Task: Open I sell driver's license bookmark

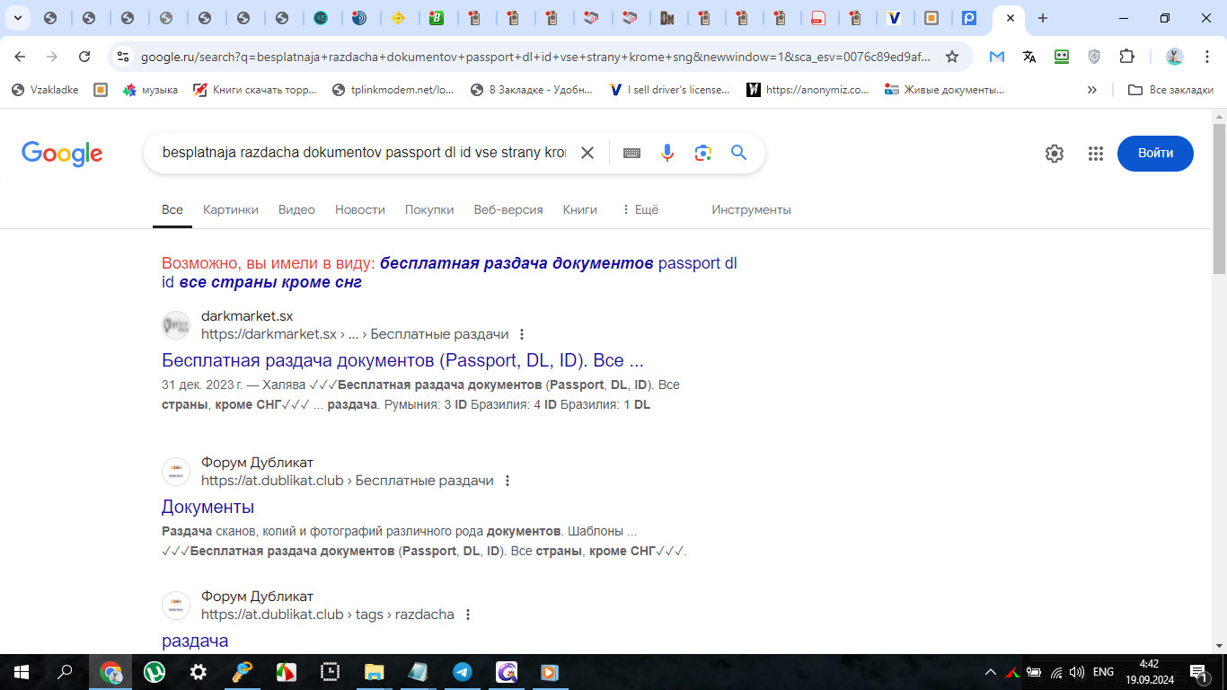Action: 669,90
